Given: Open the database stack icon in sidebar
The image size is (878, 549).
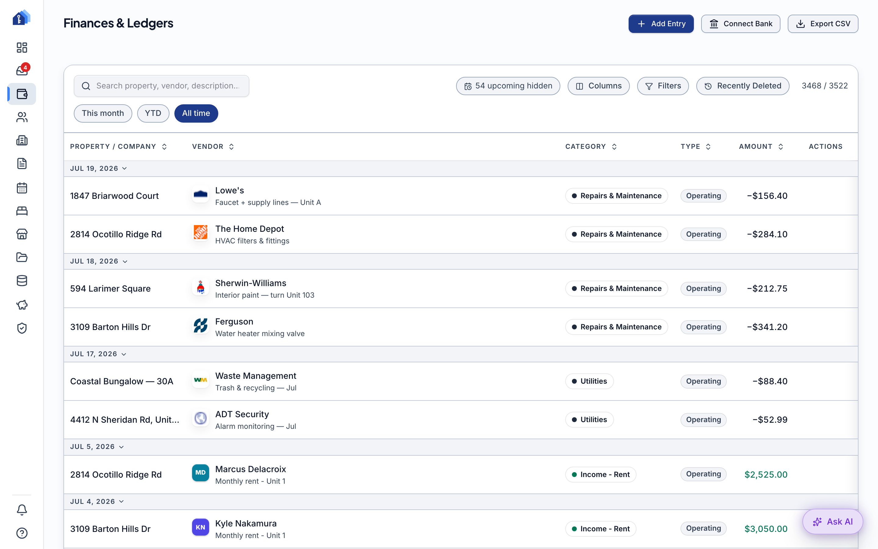Looking at the screenshot, I should click(x=22, y=281).
